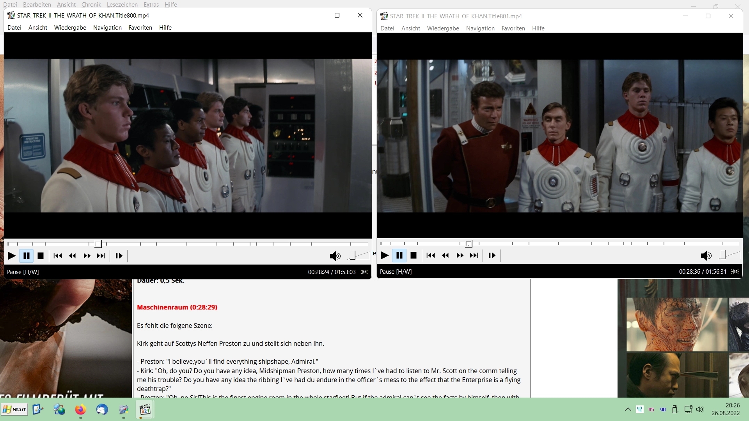Open Navigation menu in Title800 player
749x421 pixels.
click(107, 28)
